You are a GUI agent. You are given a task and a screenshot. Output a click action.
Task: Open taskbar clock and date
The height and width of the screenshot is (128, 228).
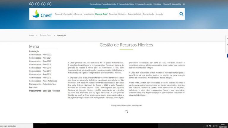(223, 126)
